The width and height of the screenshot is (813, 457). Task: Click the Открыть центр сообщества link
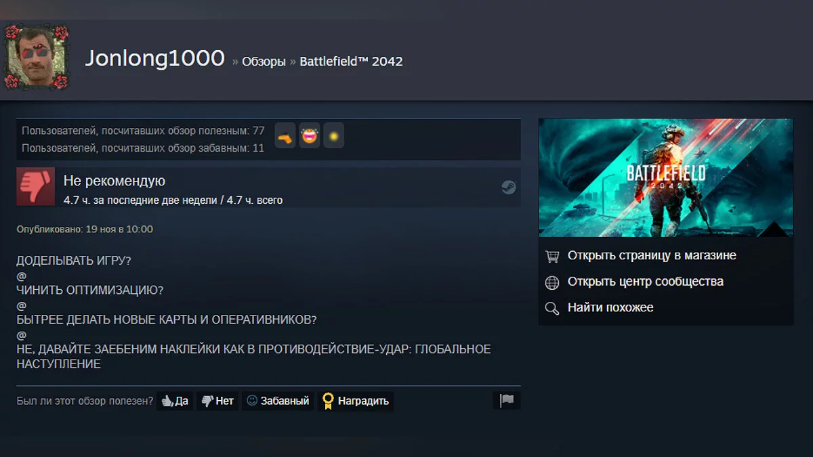[645, 282]
